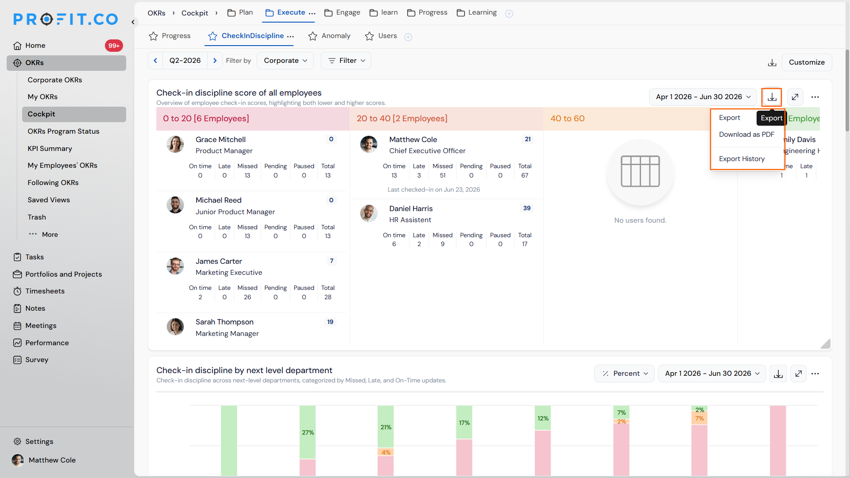Switch to the learn folder tab
Image resolution: width=850 pixels, height=478 pixels.
click(x=384, y=12)
